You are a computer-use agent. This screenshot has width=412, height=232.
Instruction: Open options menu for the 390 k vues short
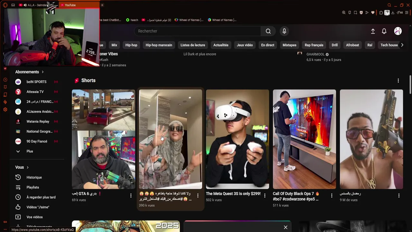(x=198, y=196)
